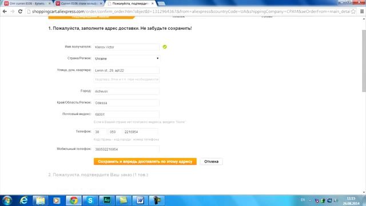The height and width of the screenshot is (206, 366).
Task: Switch to the second Curren 8106 tab
Action: click(x=79, y=3)
